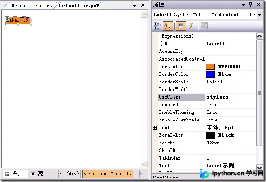Toggle Alphabetical sort button in Properties
266x182 pixels.
coord(168,26)
